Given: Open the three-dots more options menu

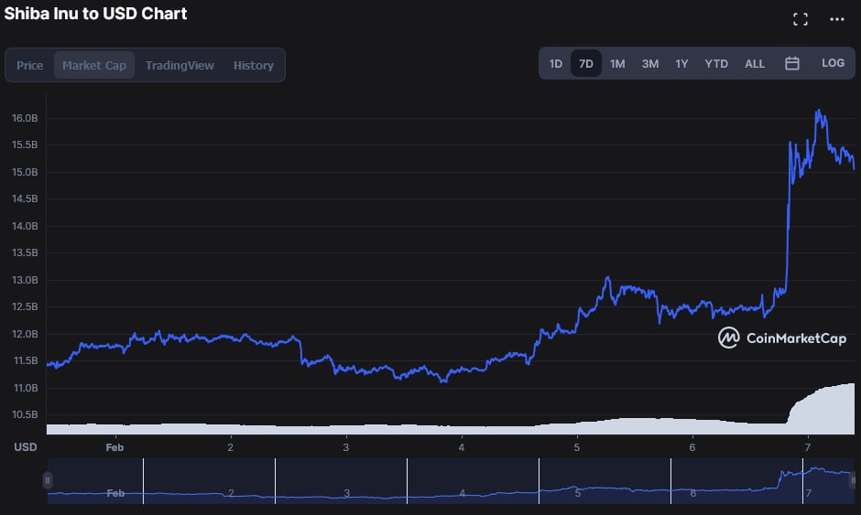Looking at the screenshot, I should click(837, 19).
